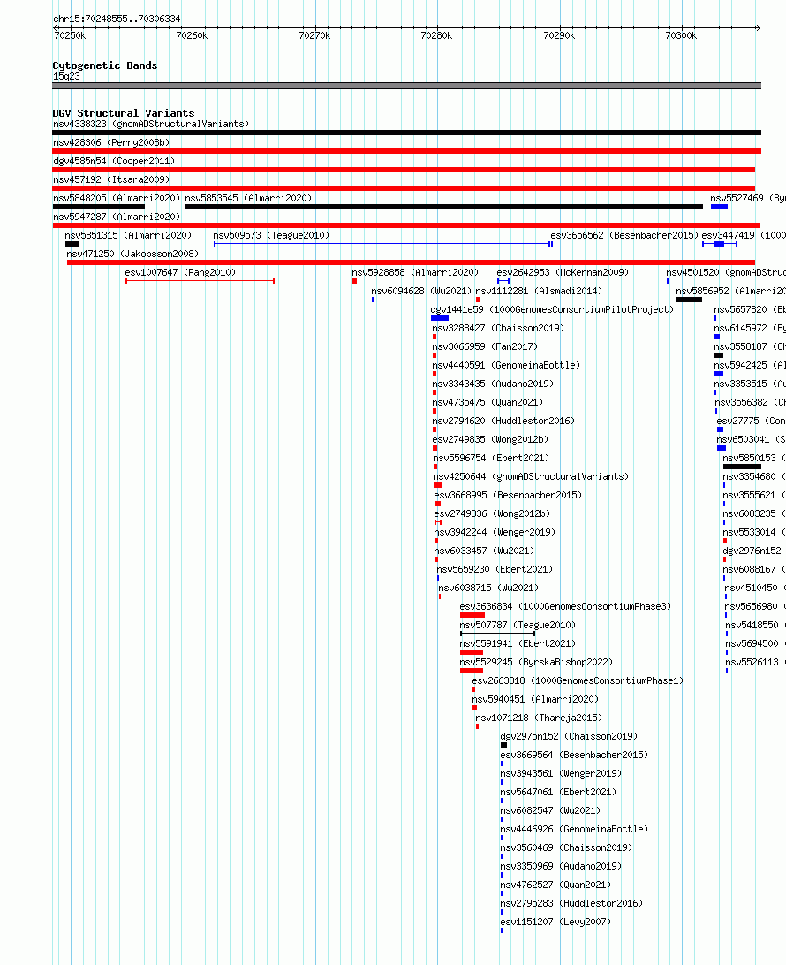Viewport: 786px width, 965px height.
Task: Click nsv3942244 (Wenger2019) label
Action: pos(495,531)
